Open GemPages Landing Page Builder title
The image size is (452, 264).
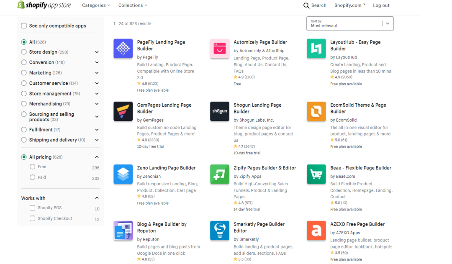164,108
